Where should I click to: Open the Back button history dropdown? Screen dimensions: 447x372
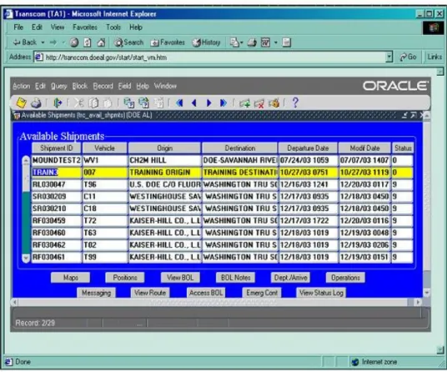pyautogui.click(x=43, y=43)
